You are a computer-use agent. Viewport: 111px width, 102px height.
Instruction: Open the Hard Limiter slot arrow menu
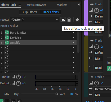pyautogui.click(x=73, y=33)
